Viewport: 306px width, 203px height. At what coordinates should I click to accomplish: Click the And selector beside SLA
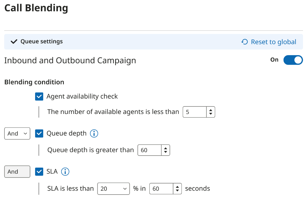point(17,171)
